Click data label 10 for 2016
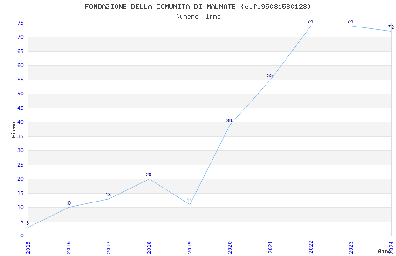This screenshot has width=396, height=256. [x=68, y=203]
